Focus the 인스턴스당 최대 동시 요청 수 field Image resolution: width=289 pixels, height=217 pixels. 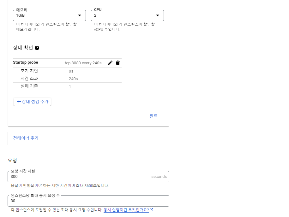[x=88, y=201]
